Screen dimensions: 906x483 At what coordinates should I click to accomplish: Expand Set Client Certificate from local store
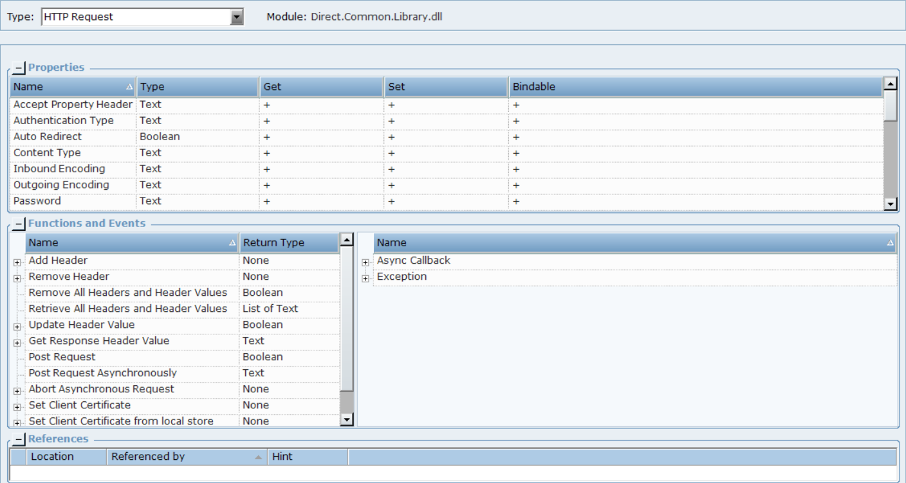[16, 423]
